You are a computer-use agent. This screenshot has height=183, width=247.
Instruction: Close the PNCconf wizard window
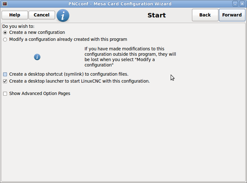(x=242, y=4)
